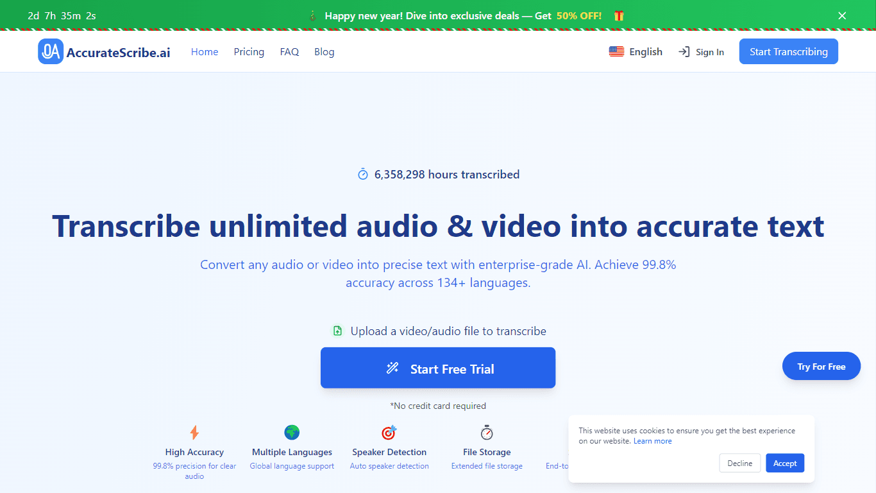Accept the cookies
This screenshot has width=876, height=493.
click(785, 463)
